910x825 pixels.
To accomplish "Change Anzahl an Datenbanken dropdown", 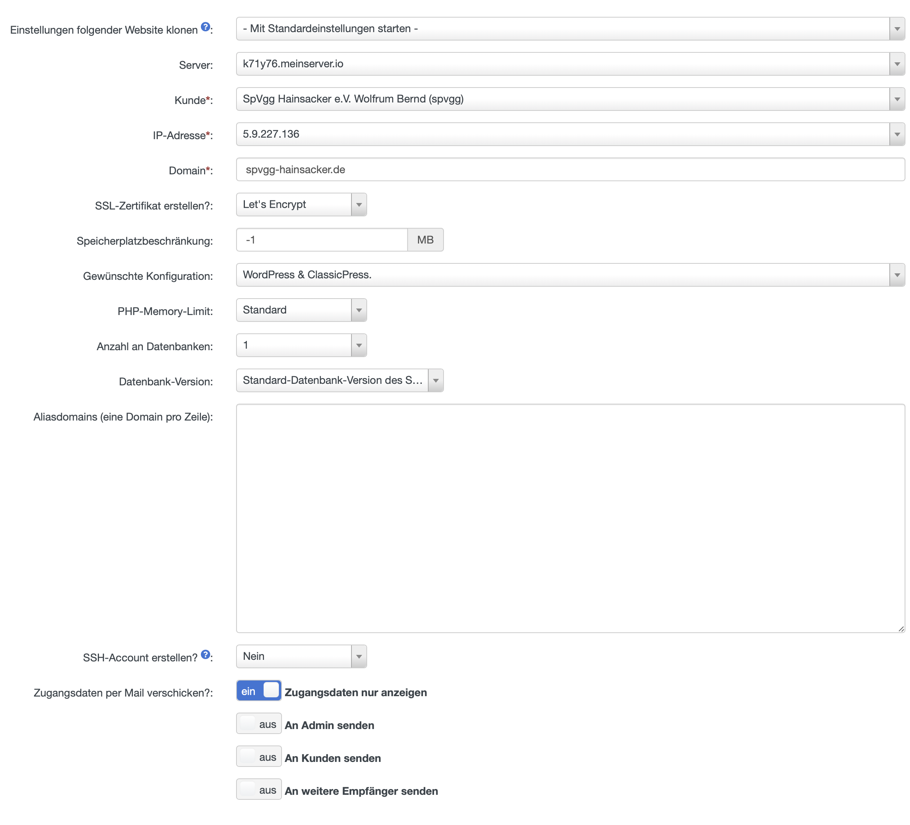I will [x=301, y=345].
